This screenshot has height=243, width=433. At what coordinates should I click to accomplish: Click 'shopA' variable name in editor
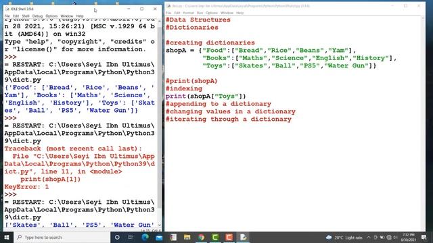point(176,51)
